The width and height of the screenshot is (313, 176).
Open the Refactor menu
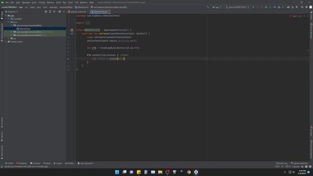(51, 2)
